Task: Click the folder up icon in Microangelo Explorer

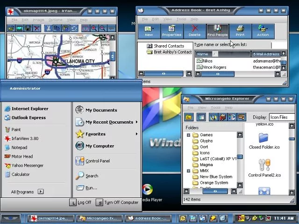Action: click(x=188, y=117)
